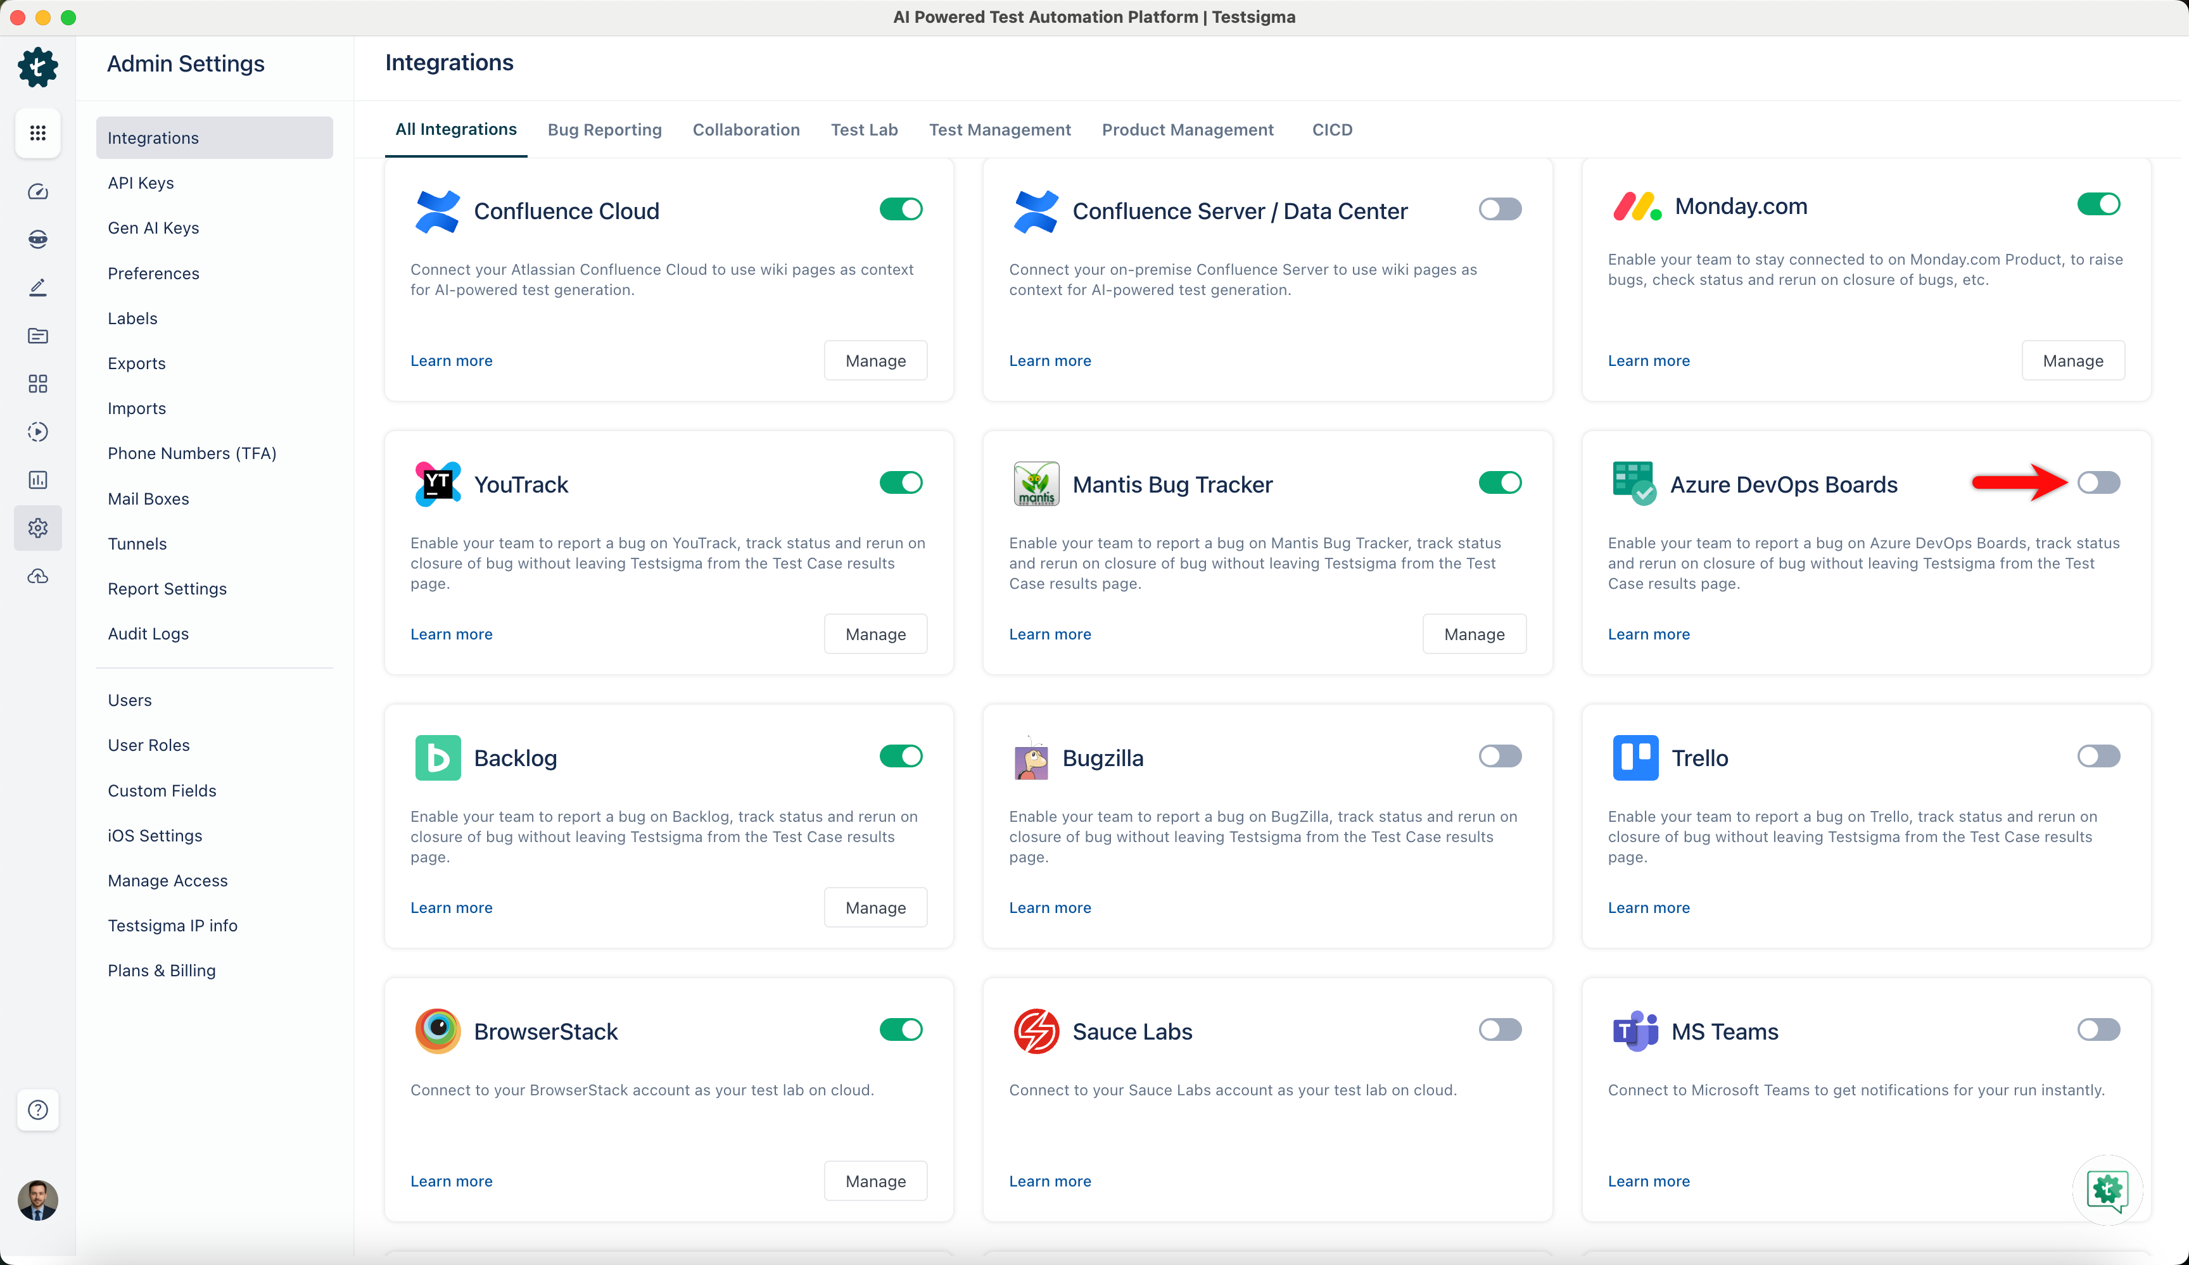
Task: Turn off the Backlog toggle
Action: tap(901, 756)
